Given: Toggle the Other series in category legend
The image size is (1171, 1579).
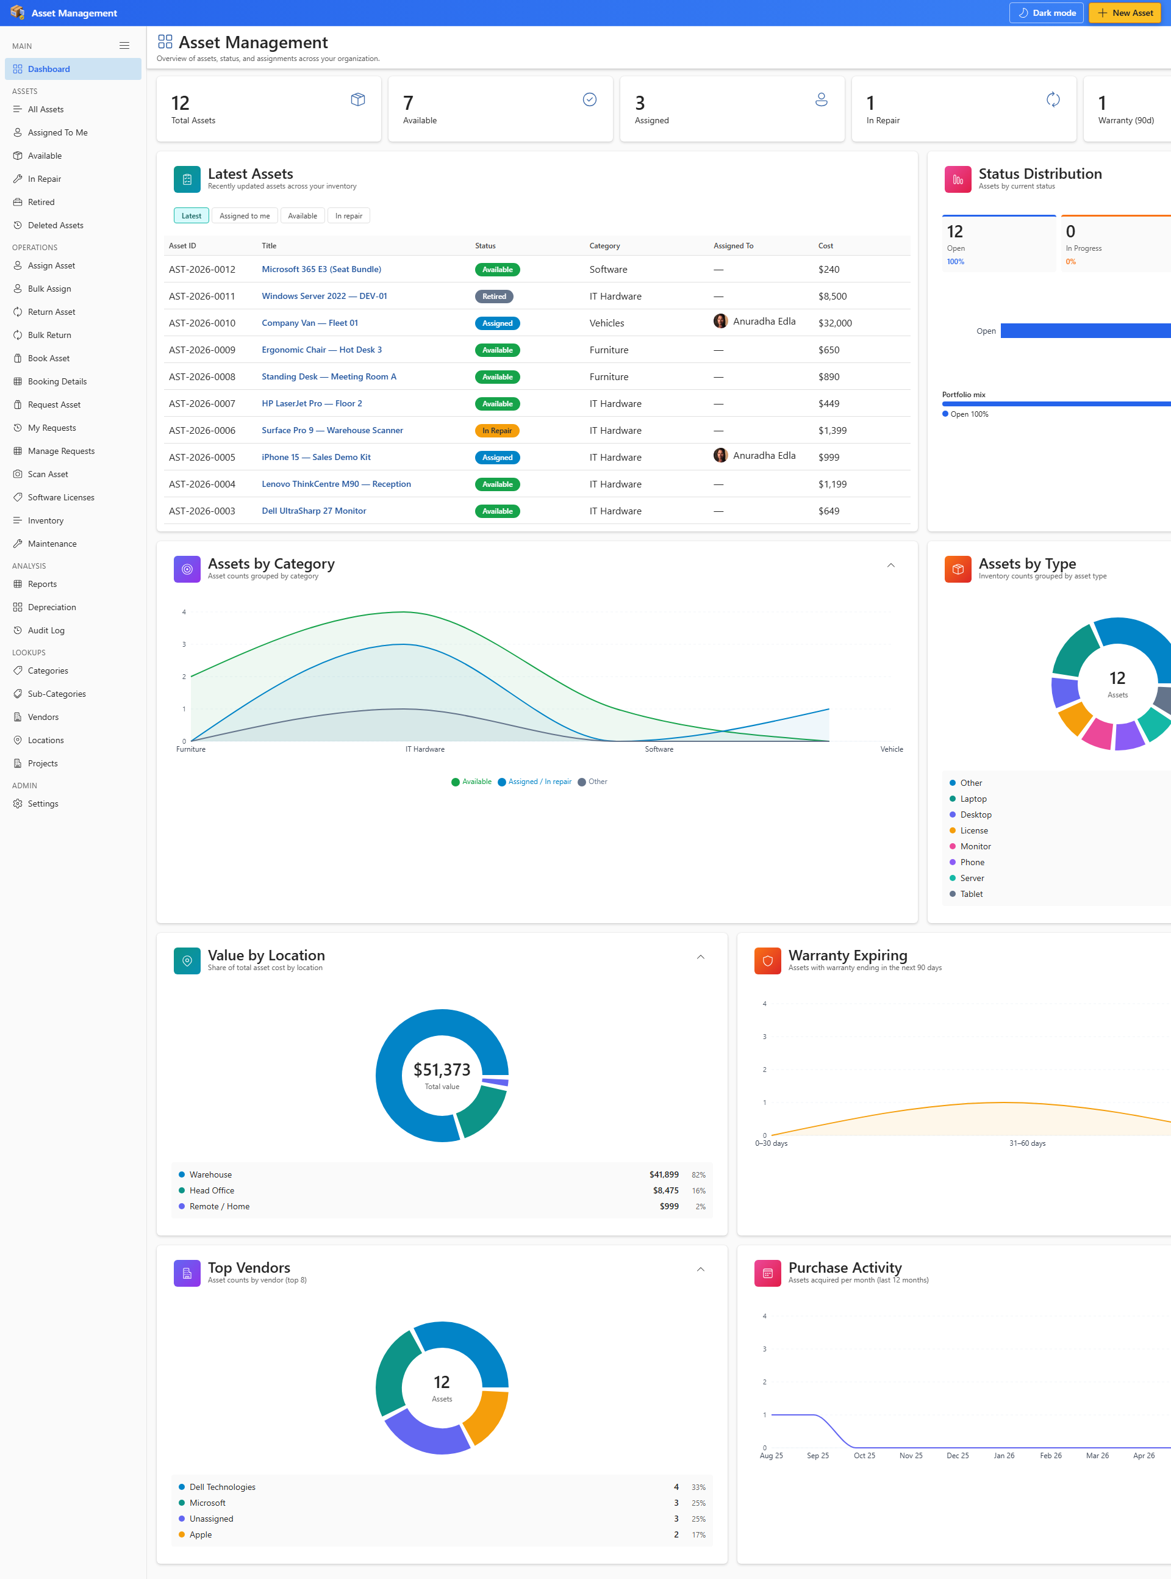Looking at the screenshot, I should click(593, 782).
